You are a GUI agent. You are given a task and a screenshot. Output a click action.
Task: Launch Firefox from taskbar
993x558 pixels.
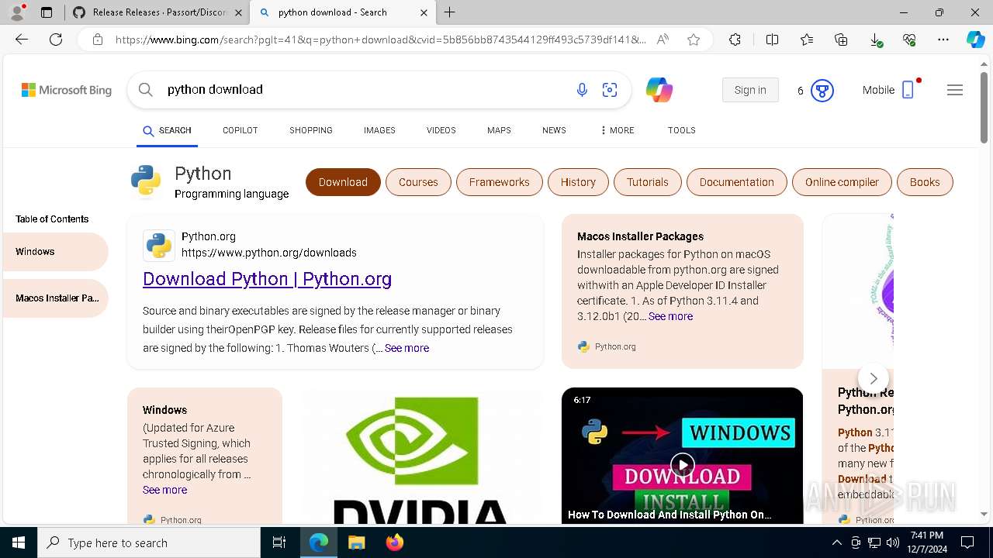pyautogui.click(x=394, y=542)
